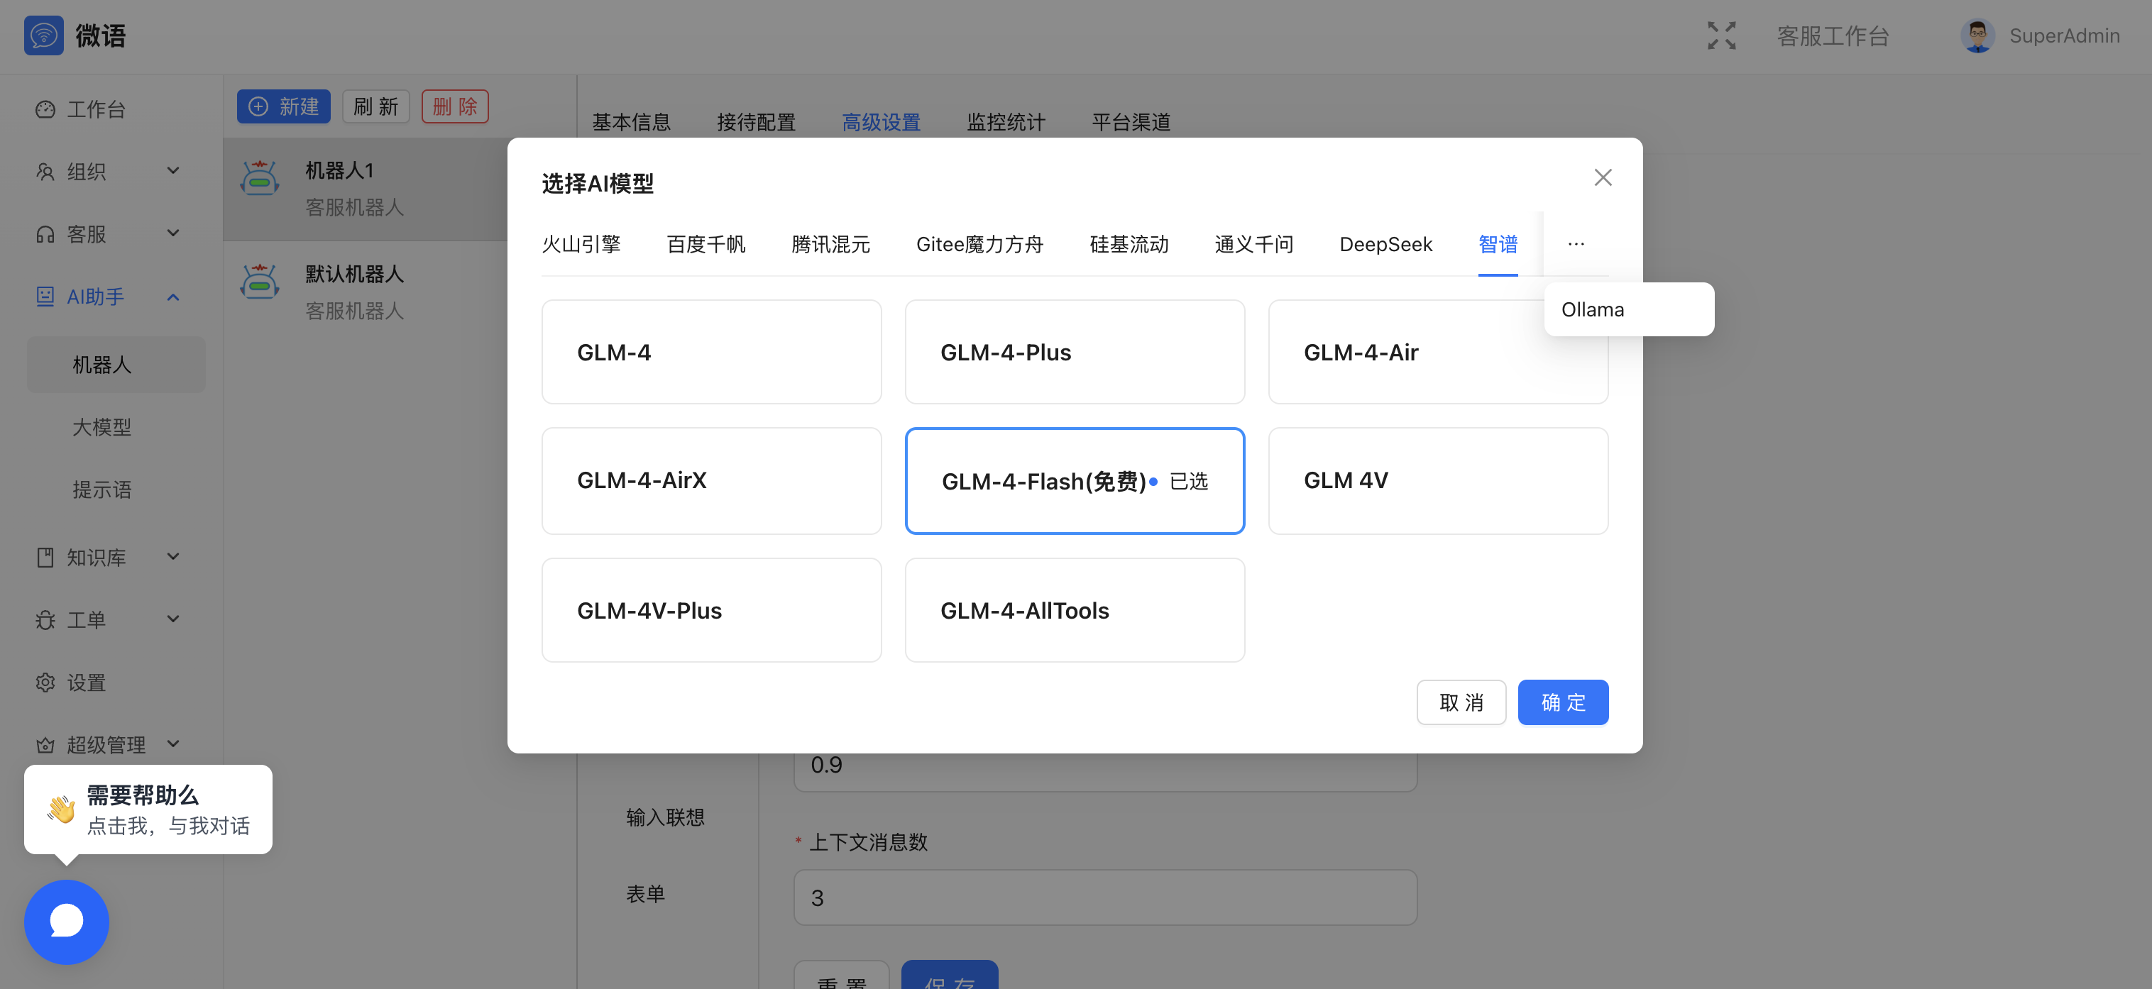Switch to the Gitee魔力方舟 tab
Image resolution: width=2152 pixels, height=989 pixels.
tap(980, 244)
